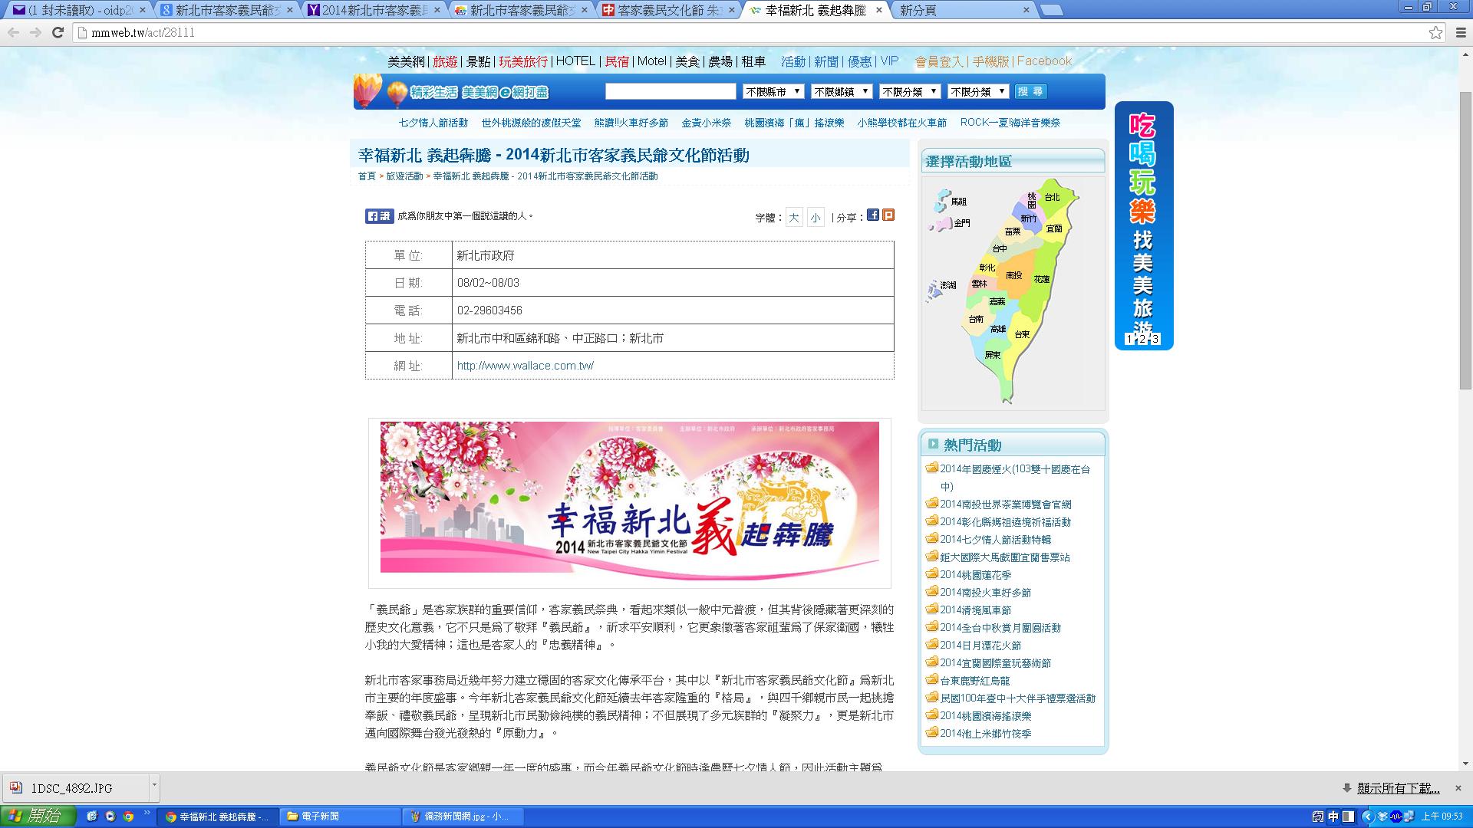Screen dimensions: 1473x828
Task: Open the 不限鄉鎮 township dropdown
Action: pos(842,91)
